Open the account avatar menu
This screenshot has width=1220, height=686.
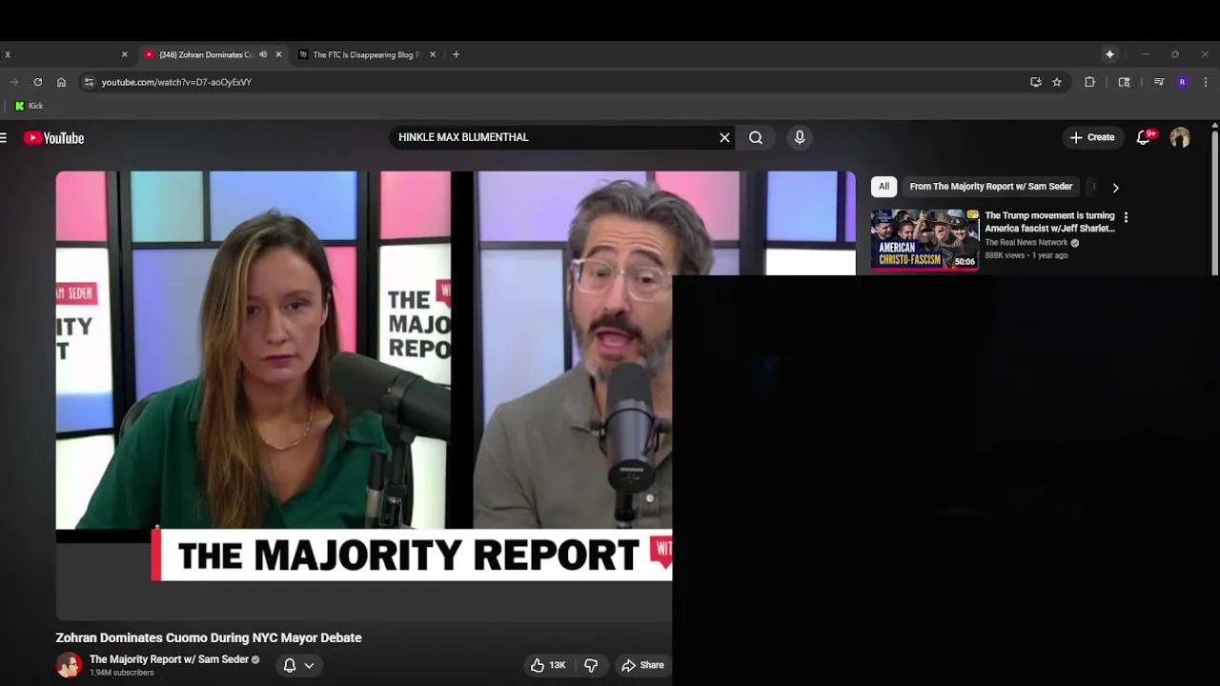tap(1180, 138)
